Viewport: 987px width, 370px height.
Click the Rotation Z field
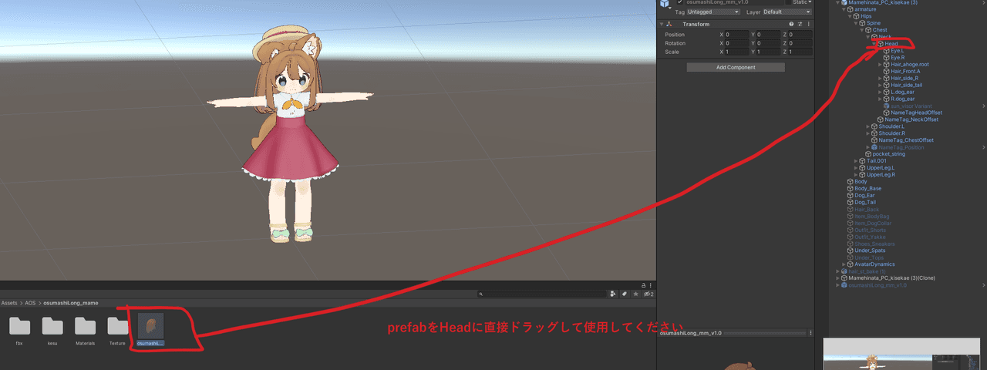click(x=800, y=43)
